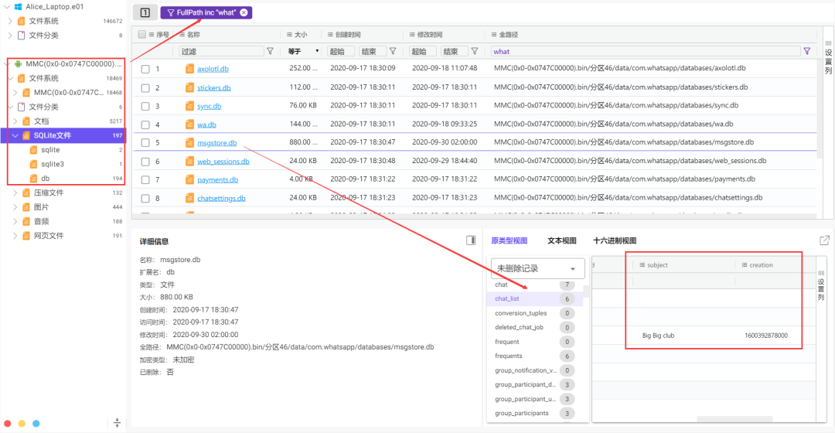Open the chatsettings.db file link
This screenshot has height=433, width=835.
click(x=221, y=198)
